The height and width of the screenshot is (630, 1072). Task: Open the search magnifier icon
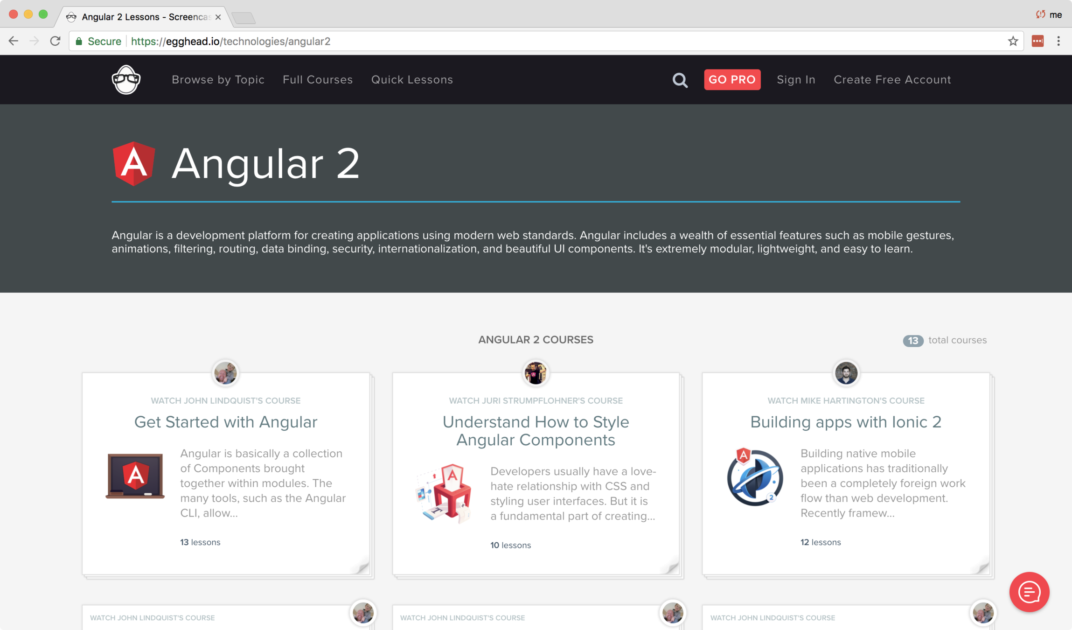tap(680, 80)
